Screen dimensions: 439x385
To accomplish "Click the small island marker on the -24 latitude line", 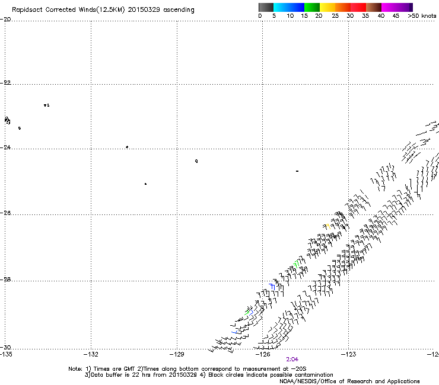I will (127, 147).
